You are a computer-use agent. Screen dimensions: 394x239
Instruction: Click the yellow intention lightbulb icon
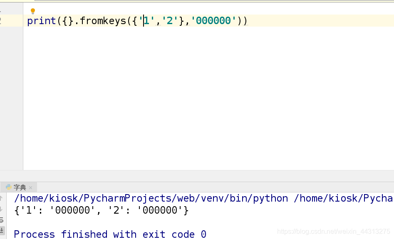point(33,11)
